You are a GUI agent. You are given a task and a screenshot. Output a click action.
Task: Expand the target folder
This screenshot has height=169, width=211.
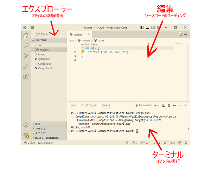pyautogui.click(x=36, y=55)
